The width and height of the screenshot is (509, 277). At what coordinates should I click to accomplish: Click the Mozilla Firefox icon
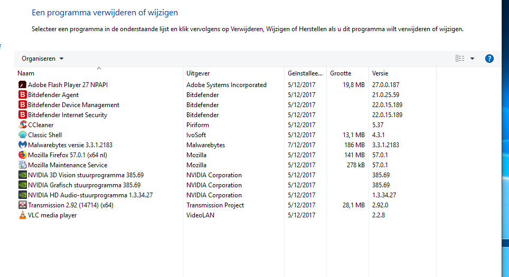22,155
